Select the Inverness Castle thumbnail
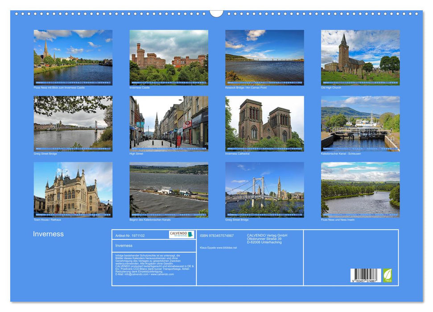 [169, 58]
